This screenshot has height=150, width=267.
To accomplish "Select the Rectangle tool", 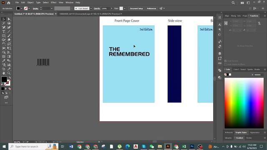I will click(x=4, y=36).
